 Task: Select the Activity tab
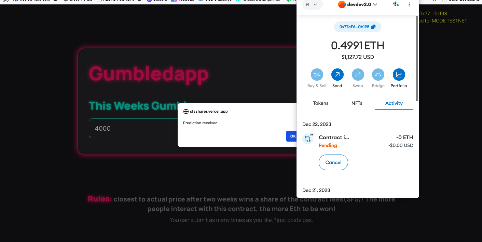coord(394,103)
